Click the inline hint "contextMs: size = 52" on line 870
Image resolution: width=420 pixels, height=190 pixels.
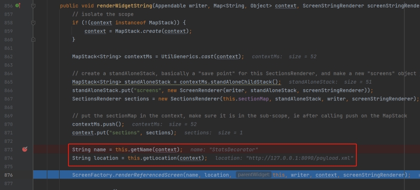164,124
